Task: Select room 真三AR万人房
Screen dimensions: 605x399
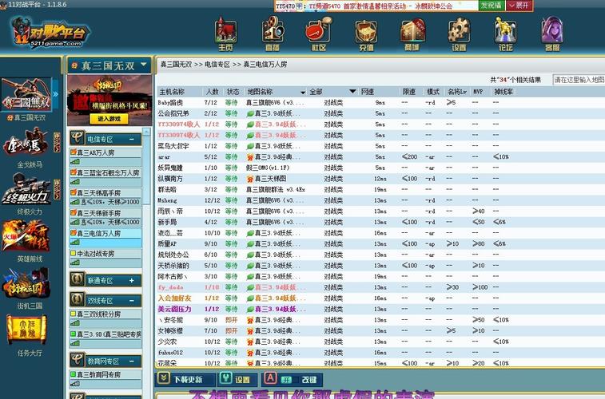Action: click(x=105, y=156)
